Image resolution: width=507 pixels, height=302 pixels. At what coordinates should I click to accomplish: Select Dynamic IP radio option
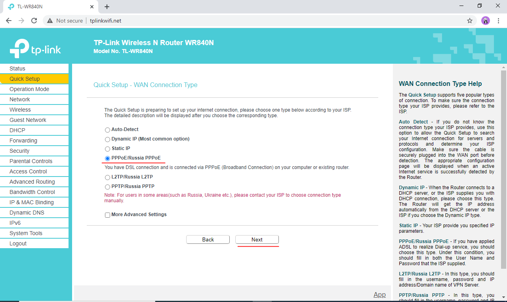107,139
